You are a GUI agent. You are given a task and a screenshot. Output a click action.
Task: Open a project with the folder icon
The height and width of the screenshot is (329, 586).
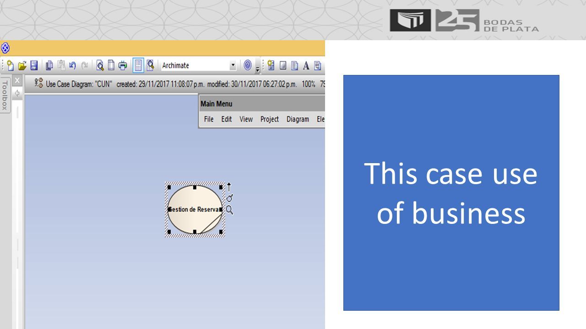pos(22,65)
